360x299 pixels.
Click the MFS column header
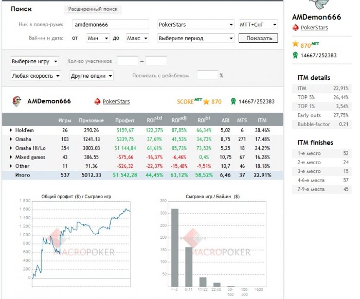[242, 120]
